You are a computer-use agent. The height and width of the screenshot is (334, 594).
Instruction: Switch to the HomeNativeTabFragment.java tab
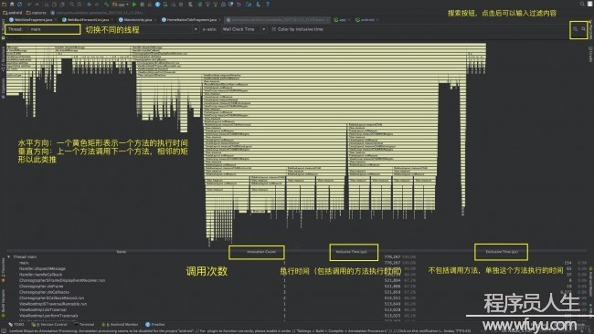pos(189,20)
